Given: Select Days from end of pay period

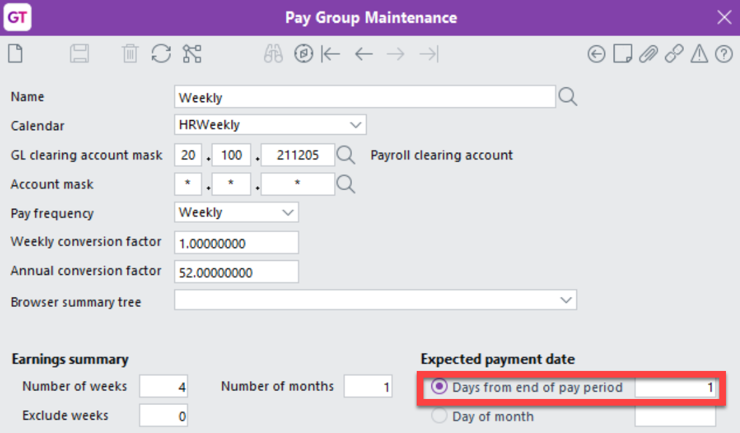Looking at the screenshot, I should [x=440, y=387].
